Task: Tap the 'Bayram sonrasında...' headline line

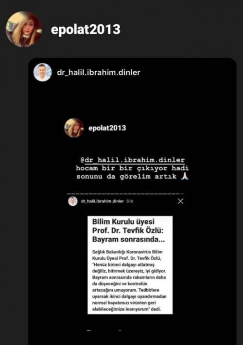Action: (128, 239)
